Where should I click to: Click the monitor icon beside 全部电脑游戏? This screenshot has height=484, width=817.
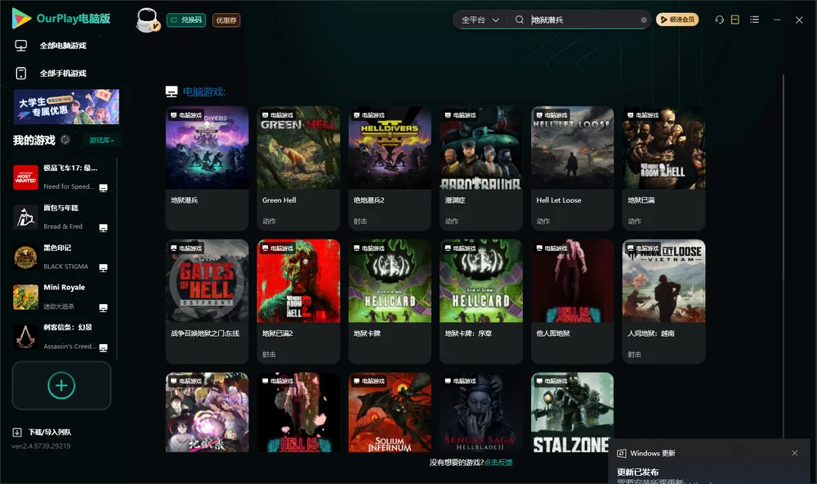21,46
